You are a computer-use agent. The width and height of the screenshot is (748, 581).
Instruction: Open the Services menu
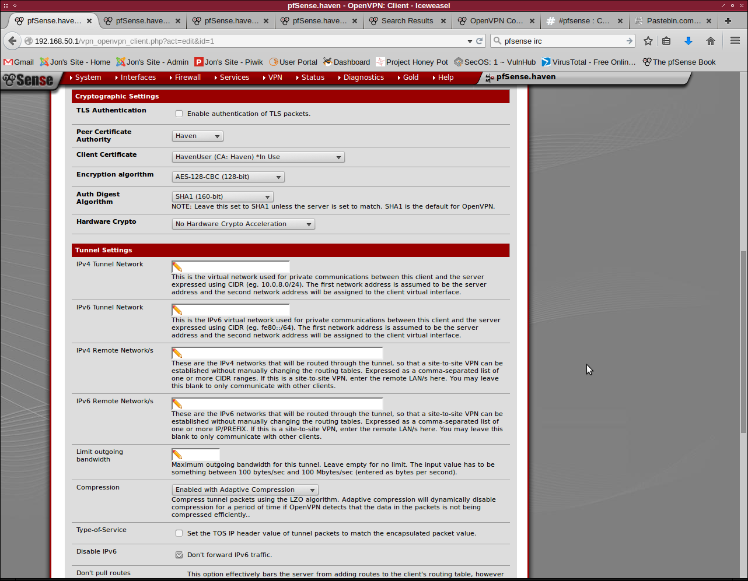coord(232,78)
